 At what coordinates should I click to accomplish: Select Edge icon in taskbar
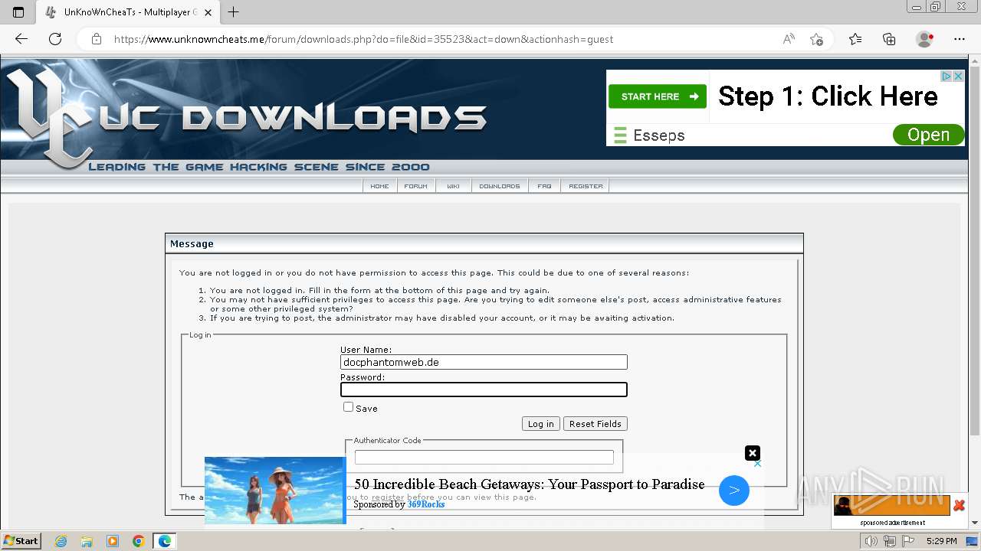165,541
